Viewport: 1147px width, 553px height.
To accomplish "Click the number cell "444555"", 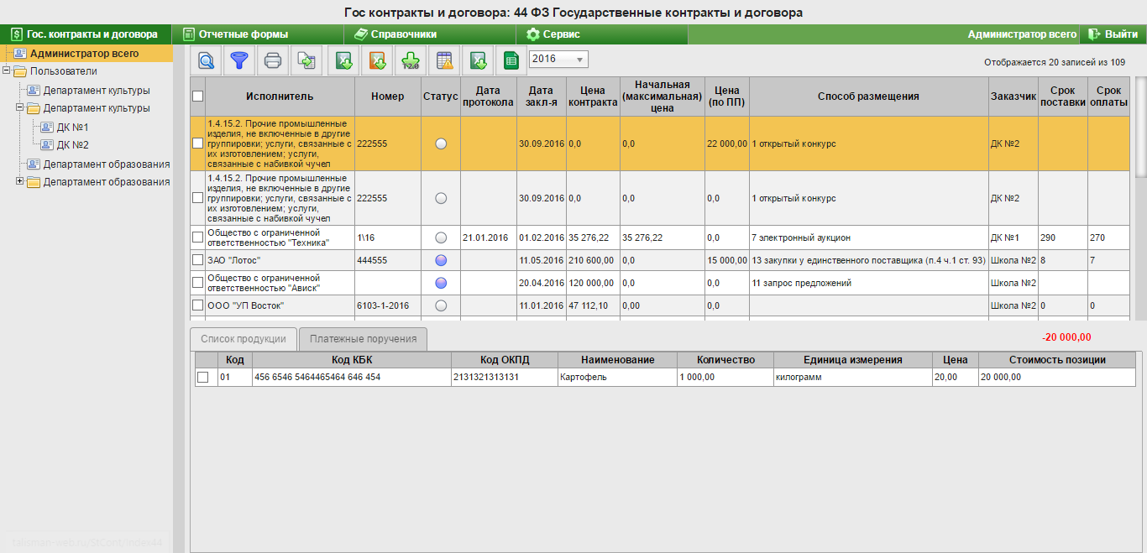I will 387,260.
